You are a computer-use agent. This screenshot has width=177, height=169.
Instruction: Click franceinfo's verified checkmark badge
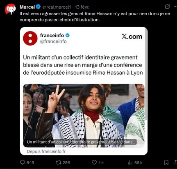[x=68, y=35]
